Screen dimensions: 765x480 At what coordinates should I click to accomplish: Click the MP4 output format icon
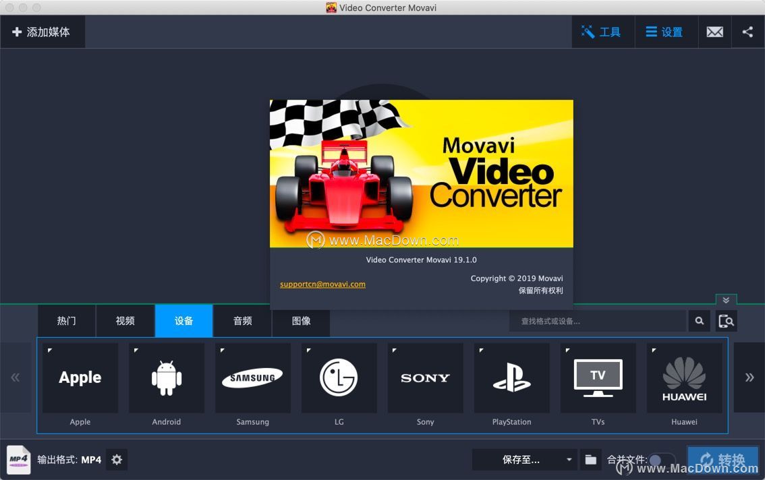tap(18, 460)
